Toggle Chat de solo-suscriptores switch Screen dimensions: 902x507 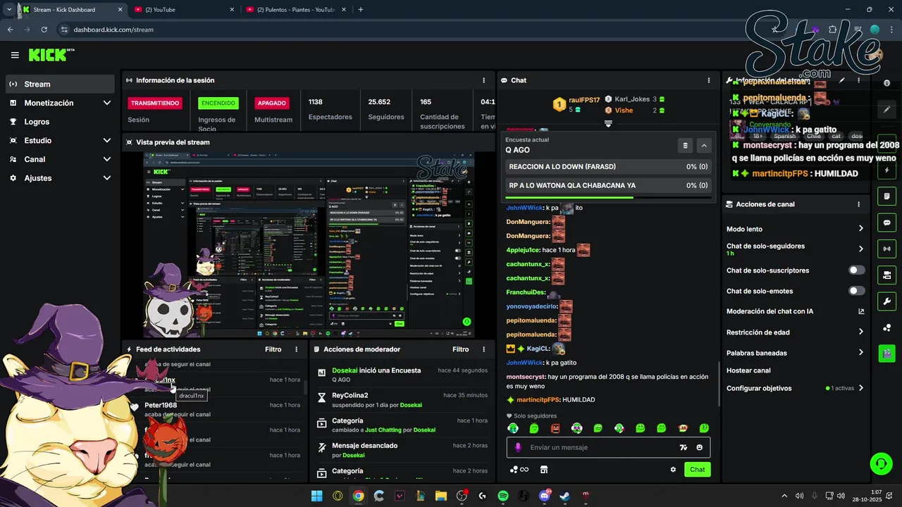coord(857,270)
